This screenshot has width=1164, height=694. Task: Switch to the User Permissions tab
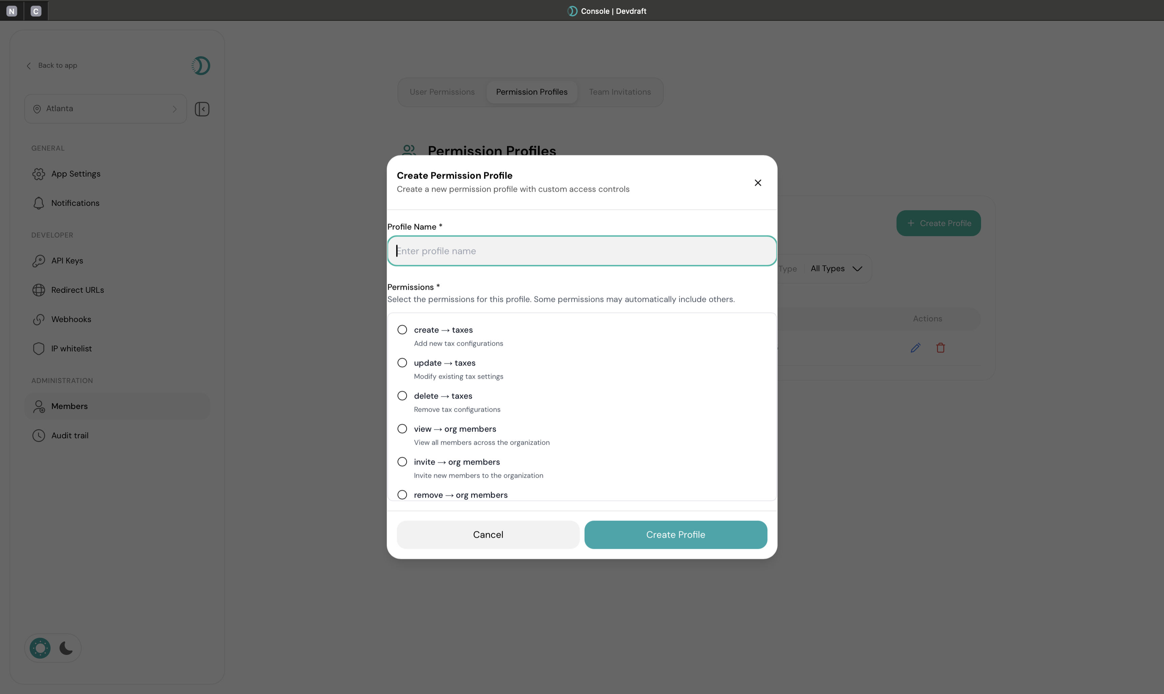(x=442, y=92)
